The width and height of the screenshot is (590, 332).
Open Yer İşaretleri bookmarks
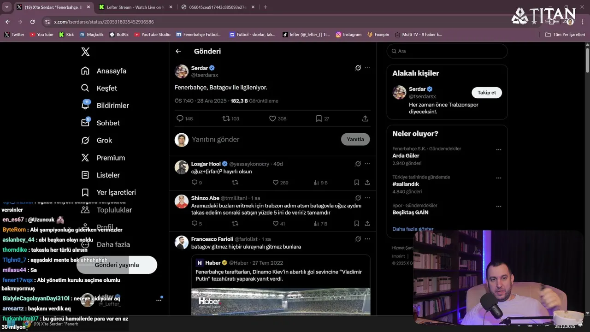point(108,192)
